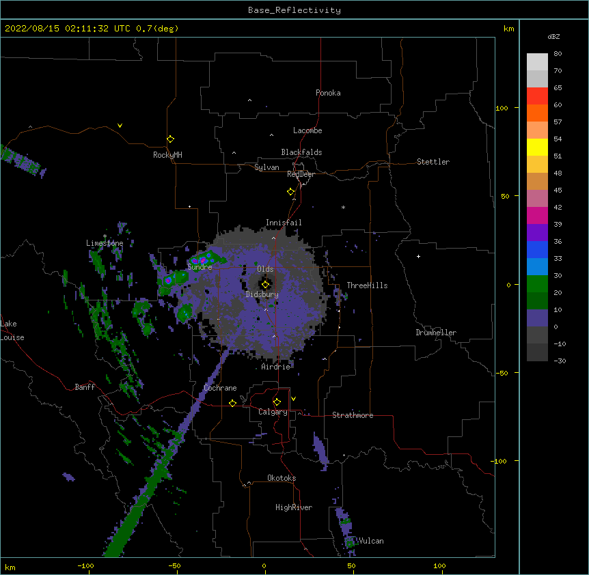589x575 pixels.
Task: Click the ThreeHills label
Action: (367, 285)
